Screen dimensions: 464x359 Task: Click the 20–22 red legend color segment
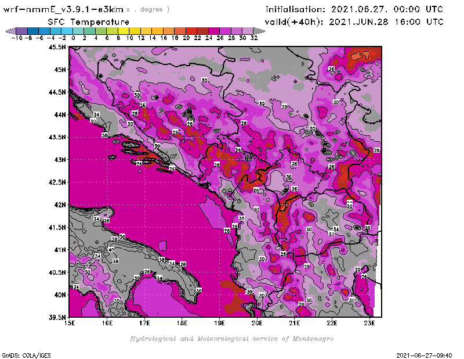click(191, 31)
